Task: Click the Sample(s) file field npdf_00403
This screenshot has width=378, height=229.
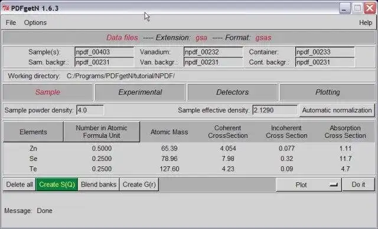Action: 104,52
